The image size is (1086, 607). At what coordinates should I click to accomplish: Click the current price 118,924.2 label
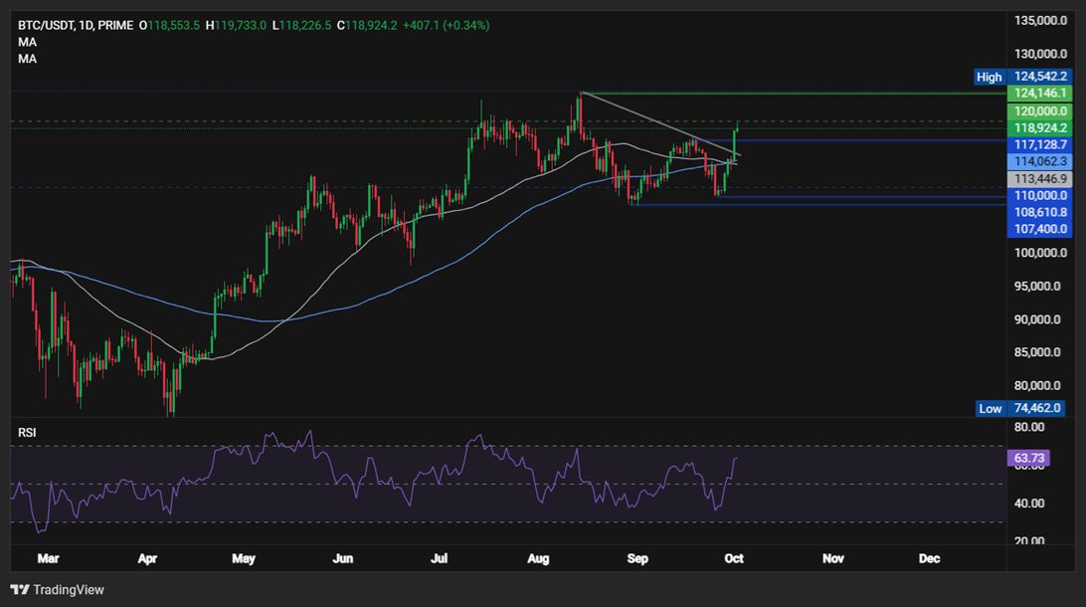[1038, 128]
